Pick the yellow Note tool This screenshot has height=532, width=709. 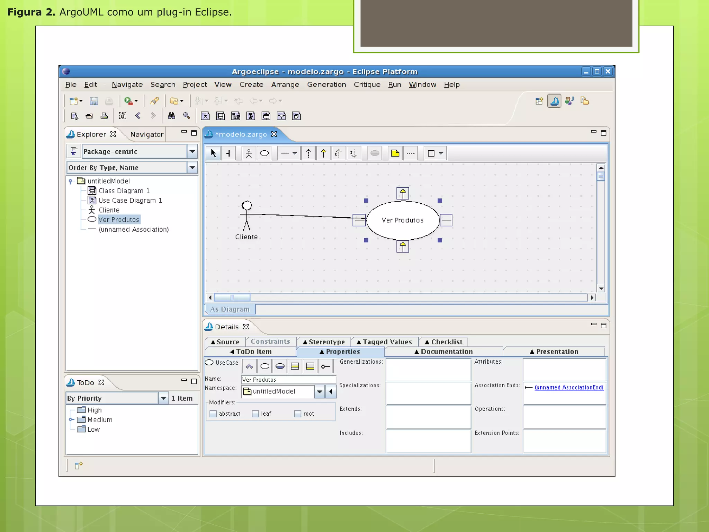pos(395,153)
